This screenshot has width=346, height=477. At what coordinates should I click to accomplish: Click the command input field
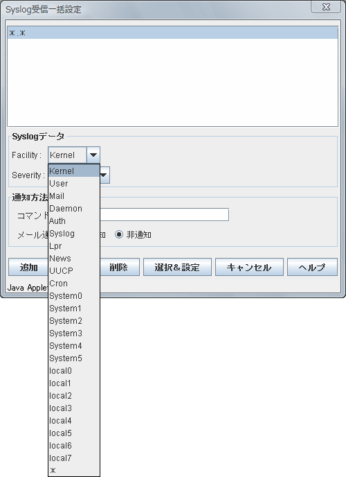tap(164, 215)
